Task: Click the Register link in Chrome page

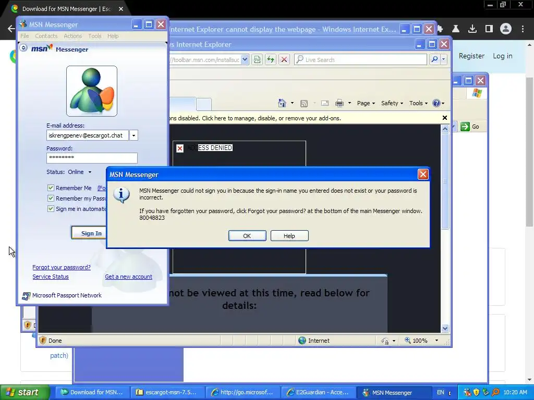Action: pos(471,56)
